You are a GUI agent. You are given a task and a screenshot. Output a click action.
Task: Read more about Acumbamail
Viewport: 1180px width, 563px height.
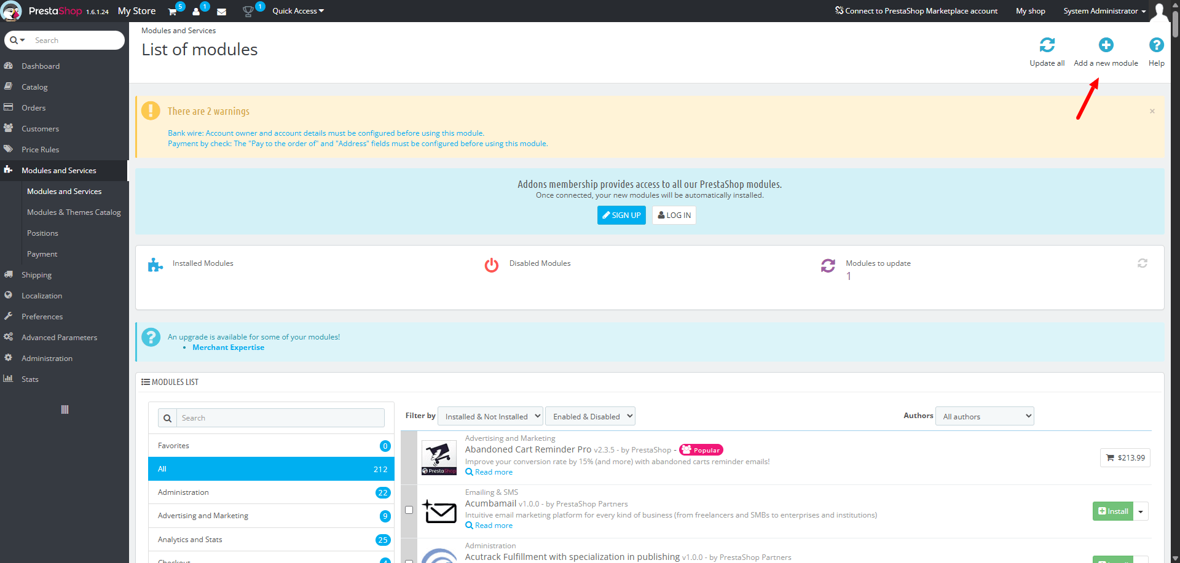tap(489, 526)
